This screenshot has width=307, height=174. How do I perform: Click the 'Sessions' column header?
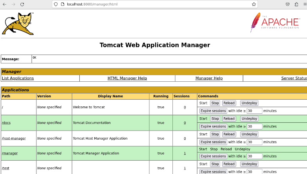181,96
